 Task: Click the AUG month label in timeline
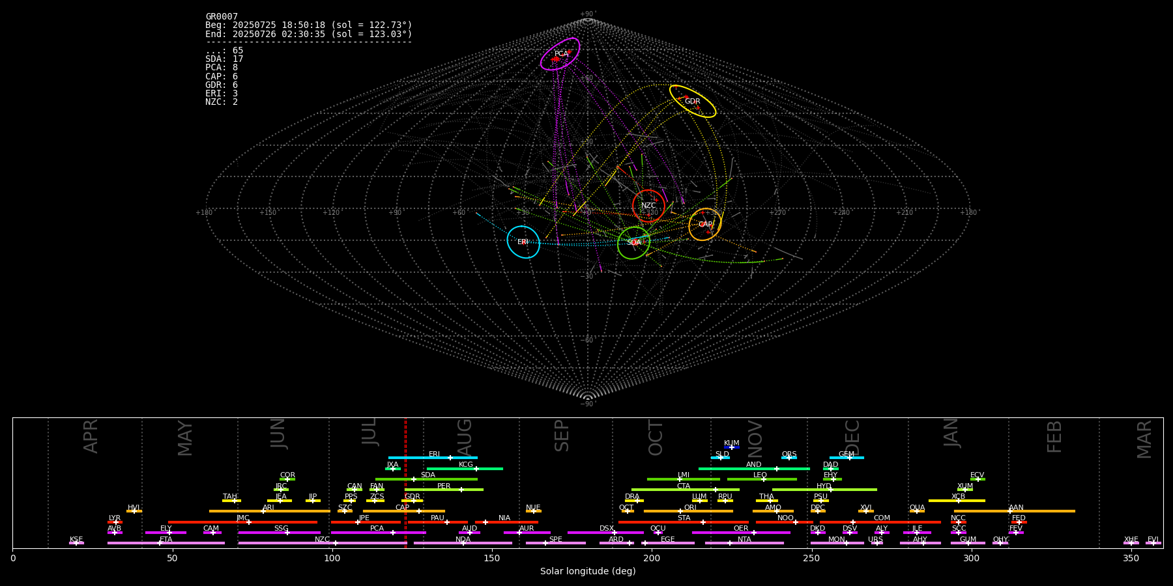pos(465,436)
